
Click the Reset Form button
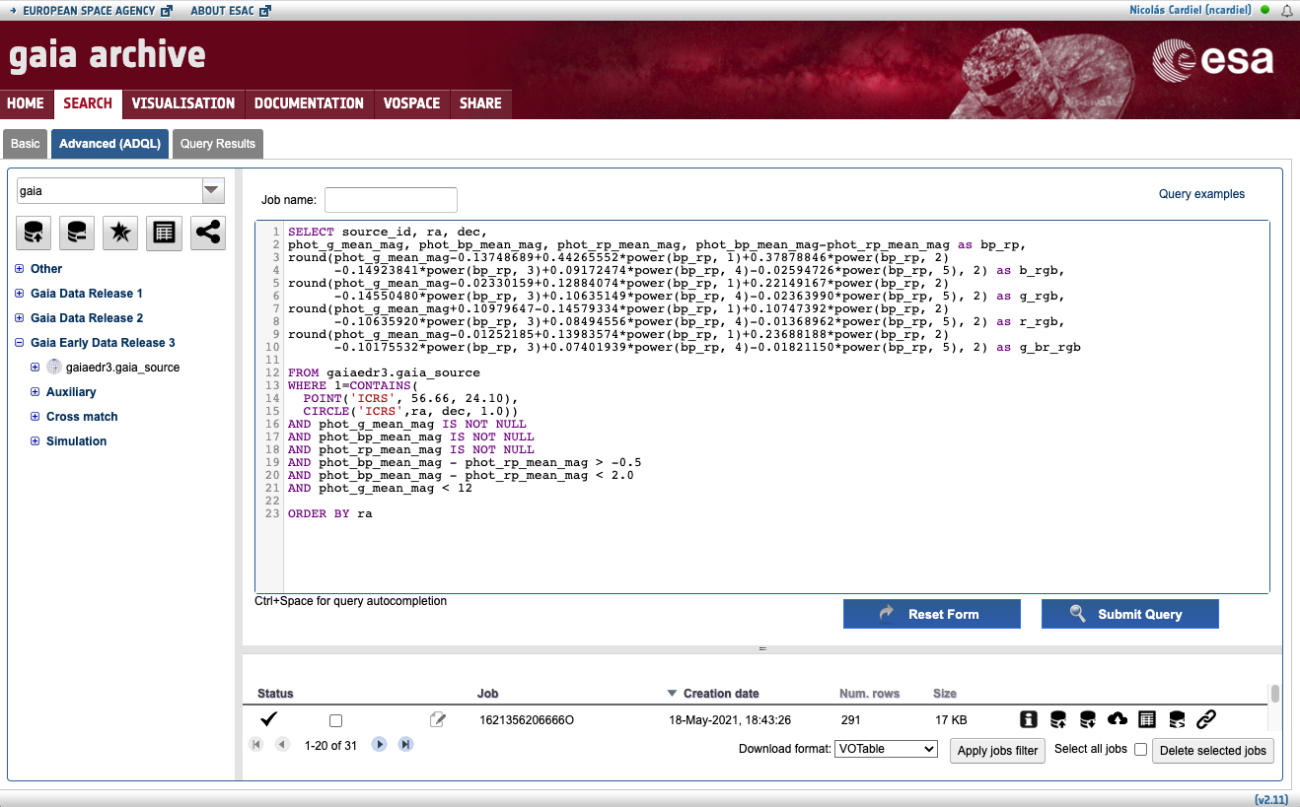point(932,614)
